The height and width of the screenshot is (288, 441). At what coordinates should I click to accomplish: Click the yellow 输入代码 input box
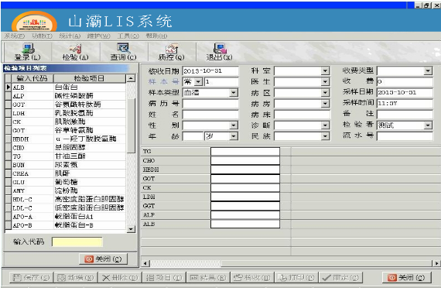click(77, 242)
